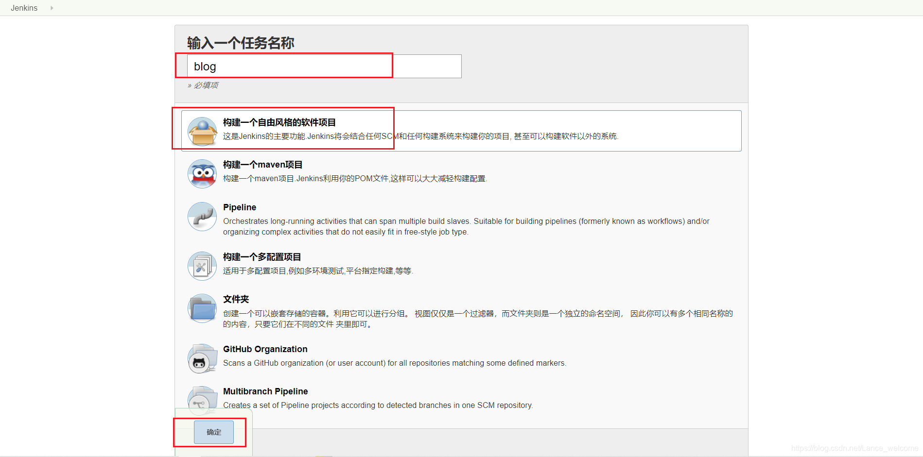Focus the task name input field containing blog
The image size is (923, 457).
point(324,66)
